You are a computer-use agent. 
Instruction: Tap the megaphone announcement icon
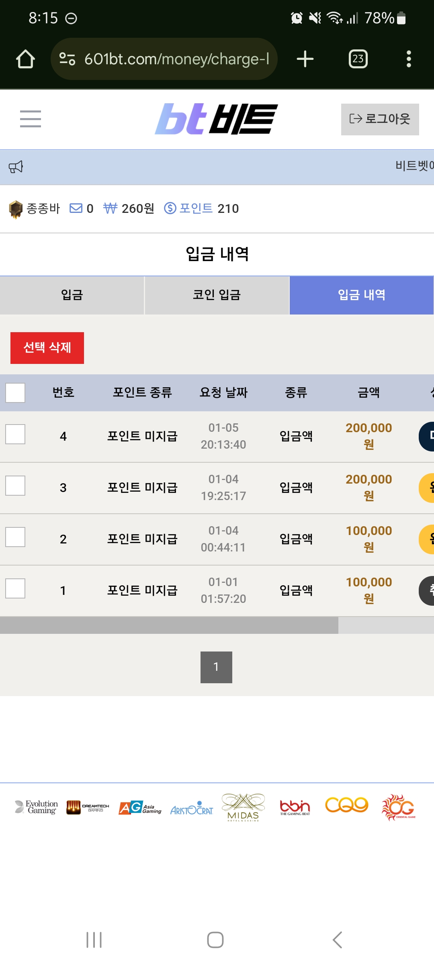pos(16,167)
